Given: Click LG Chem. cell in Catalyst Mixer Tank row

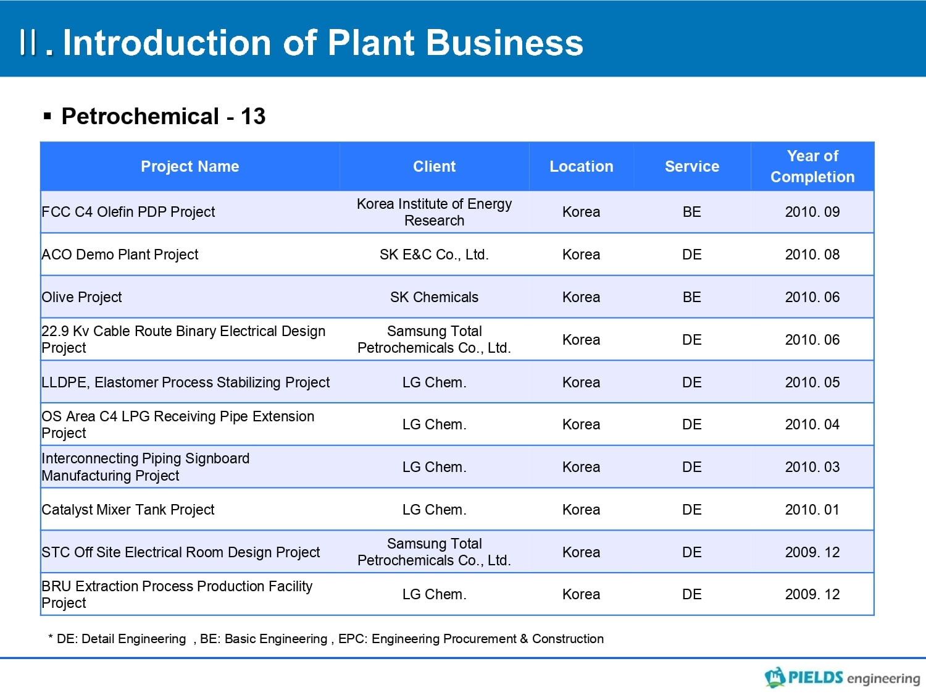Looking at the screenshot, I should coord(434,510).
